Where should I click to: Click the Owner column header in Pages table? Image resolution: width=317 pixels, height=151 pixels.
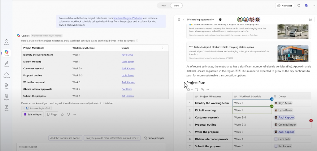pos(292,97)
